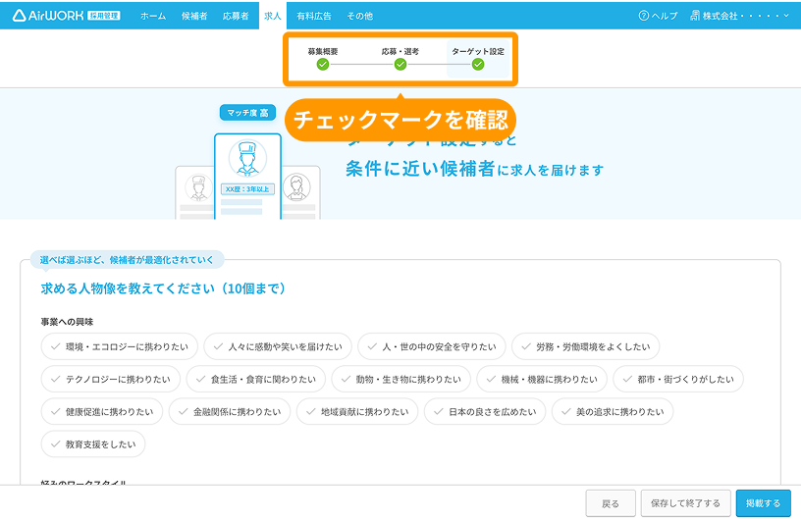Open the 応募者 menu
The height and width of the screenshot is (522, 801).
(236, 16)
